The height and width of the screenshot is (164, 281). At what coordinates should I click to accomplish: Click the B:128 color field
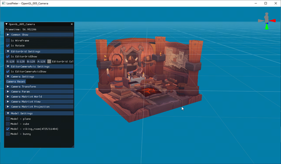tap(31, 61)
